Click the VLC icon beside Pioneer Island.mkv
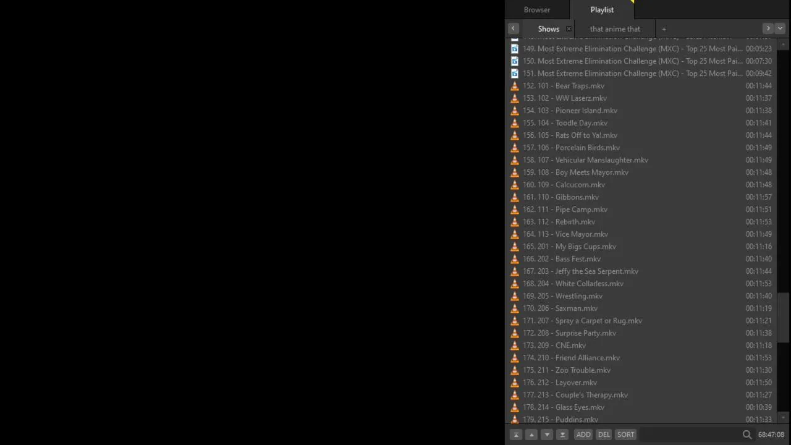Image resolution: width=791 pixels, height=445 pixels. 515,111
